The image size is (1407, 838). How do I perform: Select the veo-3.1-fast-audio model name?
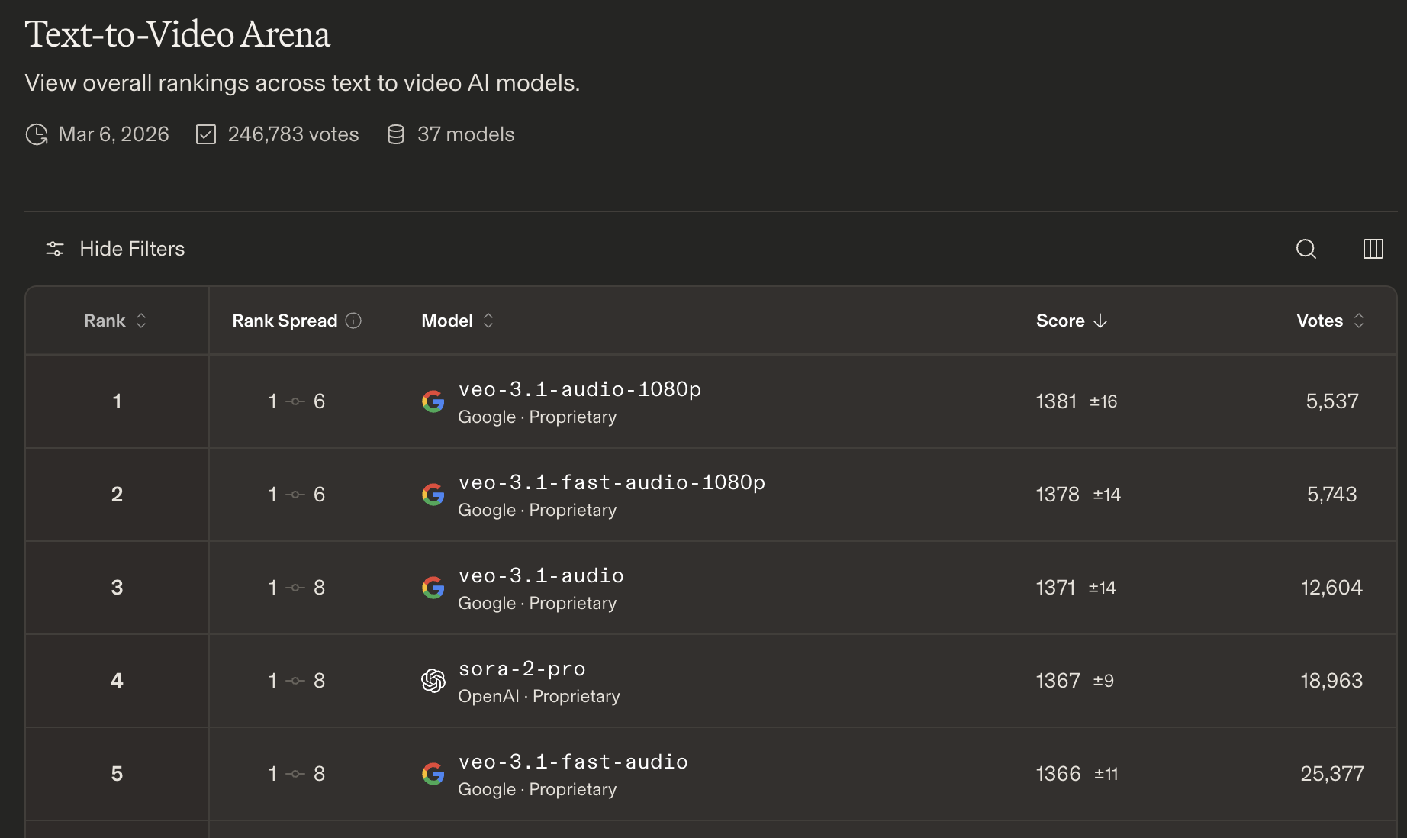pyautogui.click(x=573, y=762)
